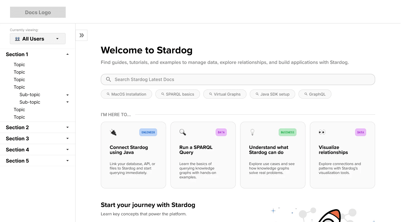Open the first Topic under Section 1
This screenshot has width=401, height=222.
[x=19, y=65]
